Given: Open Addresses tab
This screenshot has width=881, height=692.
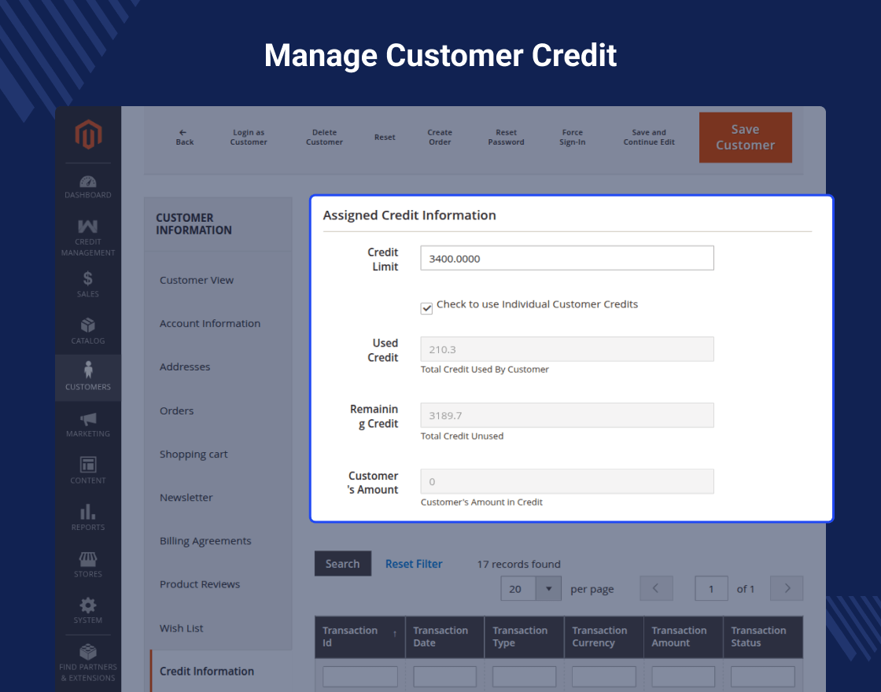Looking at the screenshot, I should pos(185,366).
